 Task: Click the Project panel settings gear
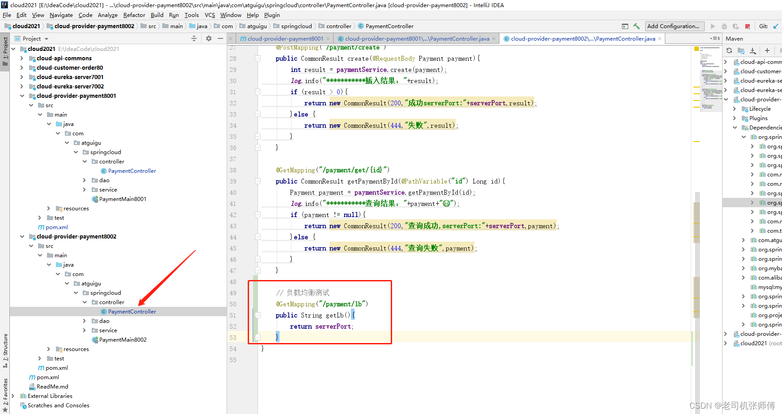pyautogui.click(x=209, y=39)
